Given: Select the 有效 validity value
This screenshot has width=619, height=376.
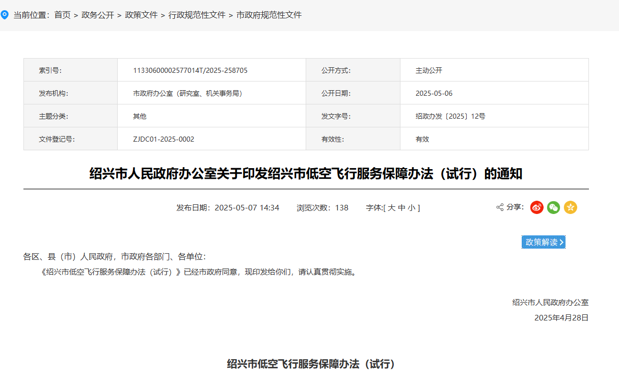Looking at the screenshot, I should pos(422,139).
